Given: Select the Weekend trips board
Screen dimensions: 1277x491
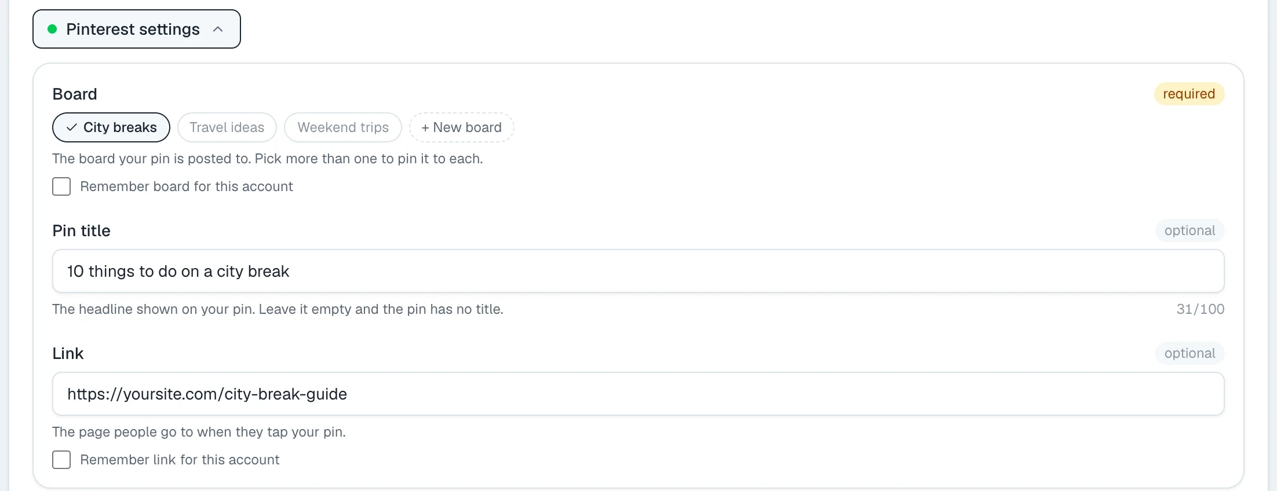Looking at the screenshot, I should 343,127.
